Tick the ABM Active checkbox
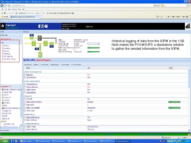The width and height of the screenshot is (191, 143). (25, 99)
